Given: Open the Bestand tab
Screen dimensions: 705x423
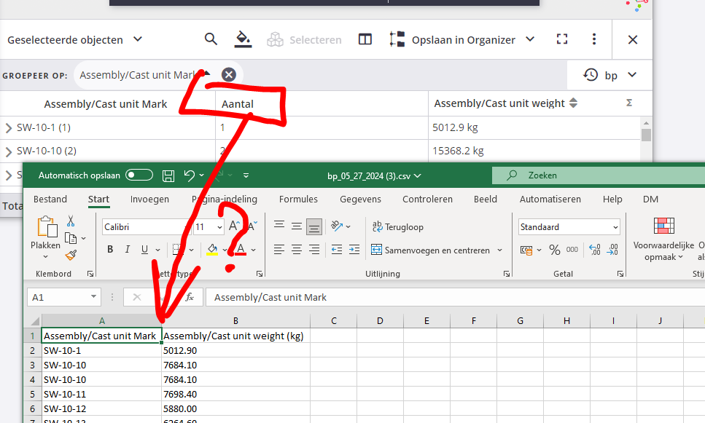Looking at the screenshot, I should tap(50, 199).
